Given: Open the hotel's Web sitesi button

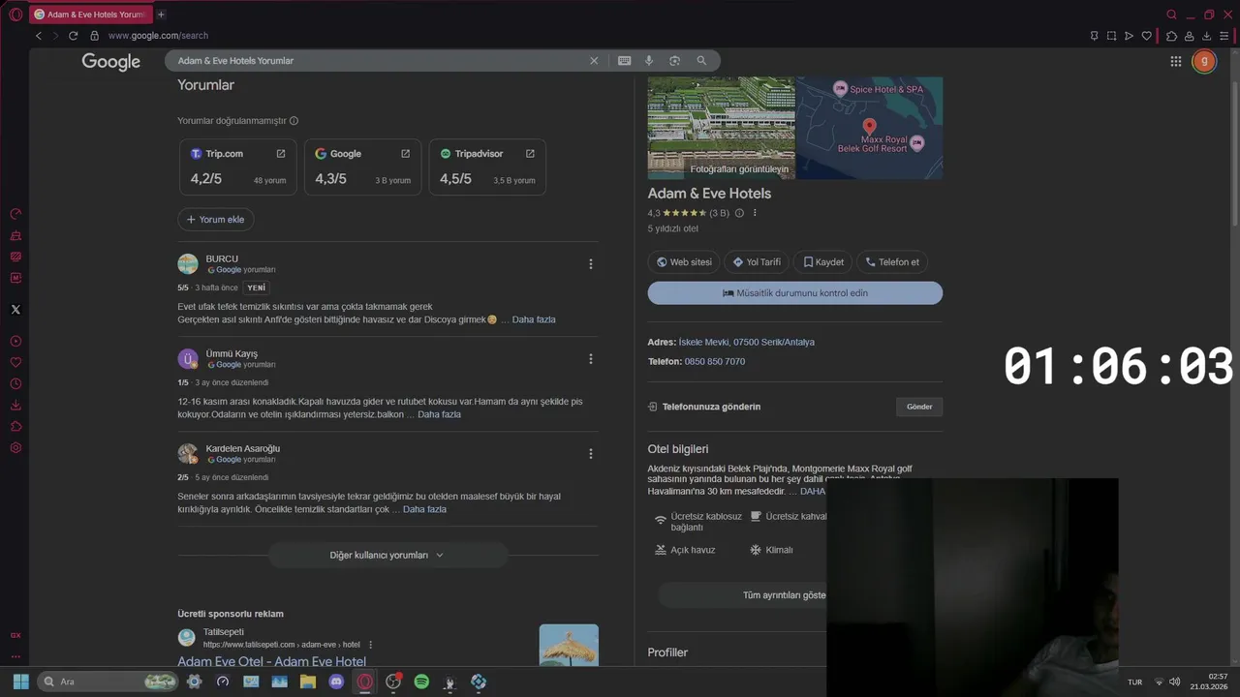Looking at the screenshot, I should (x=684, y=262).
